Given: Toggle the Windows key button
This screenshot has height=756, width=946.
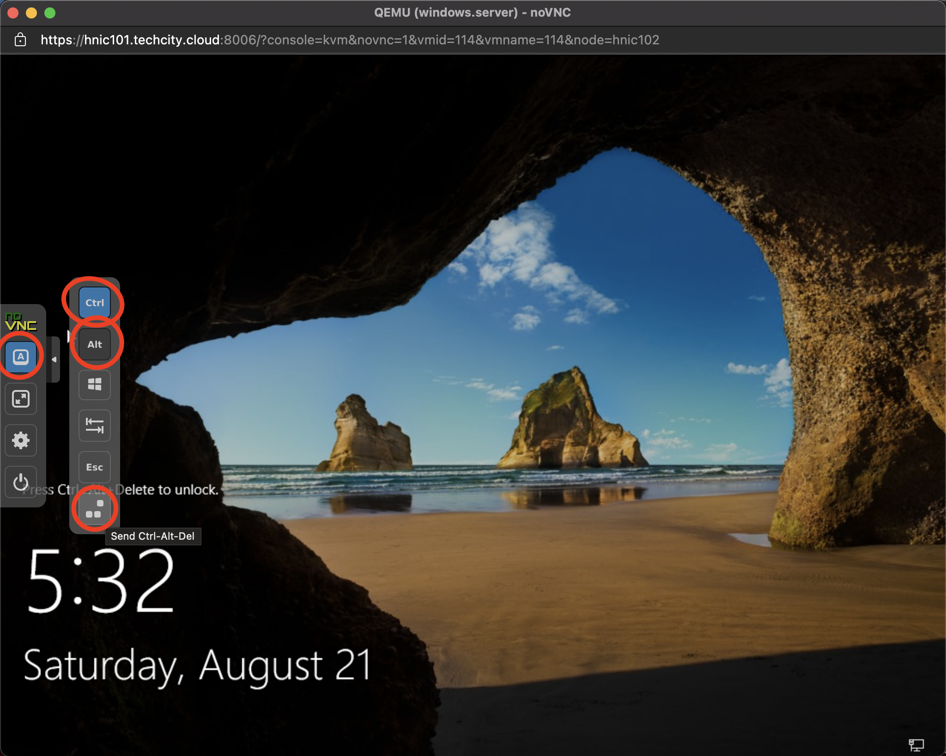Looking at the screenshot, I should tap(95, 384).
